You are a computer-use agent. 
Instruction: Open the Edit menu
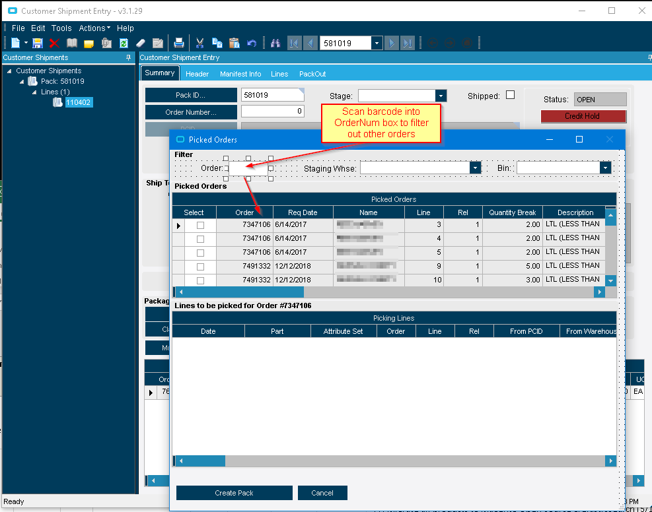[38, 28]
